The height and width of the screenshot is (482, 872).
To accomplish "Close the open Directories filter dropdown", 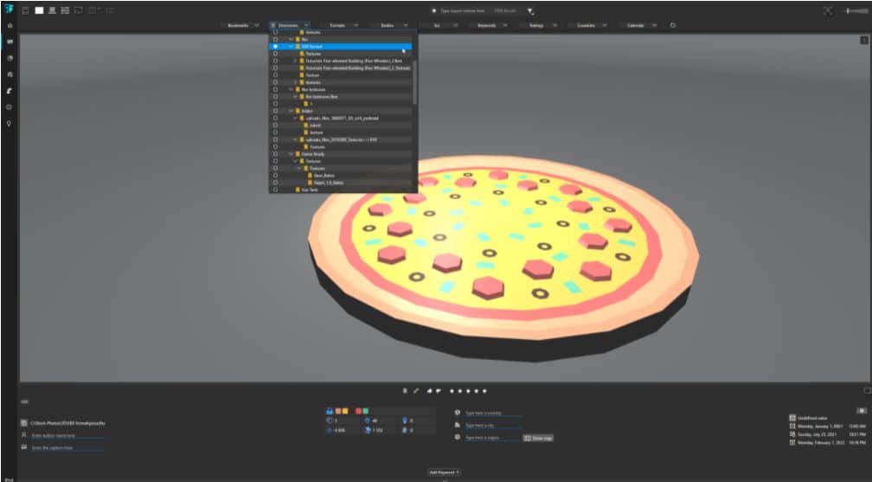I will tap(290, 25).
